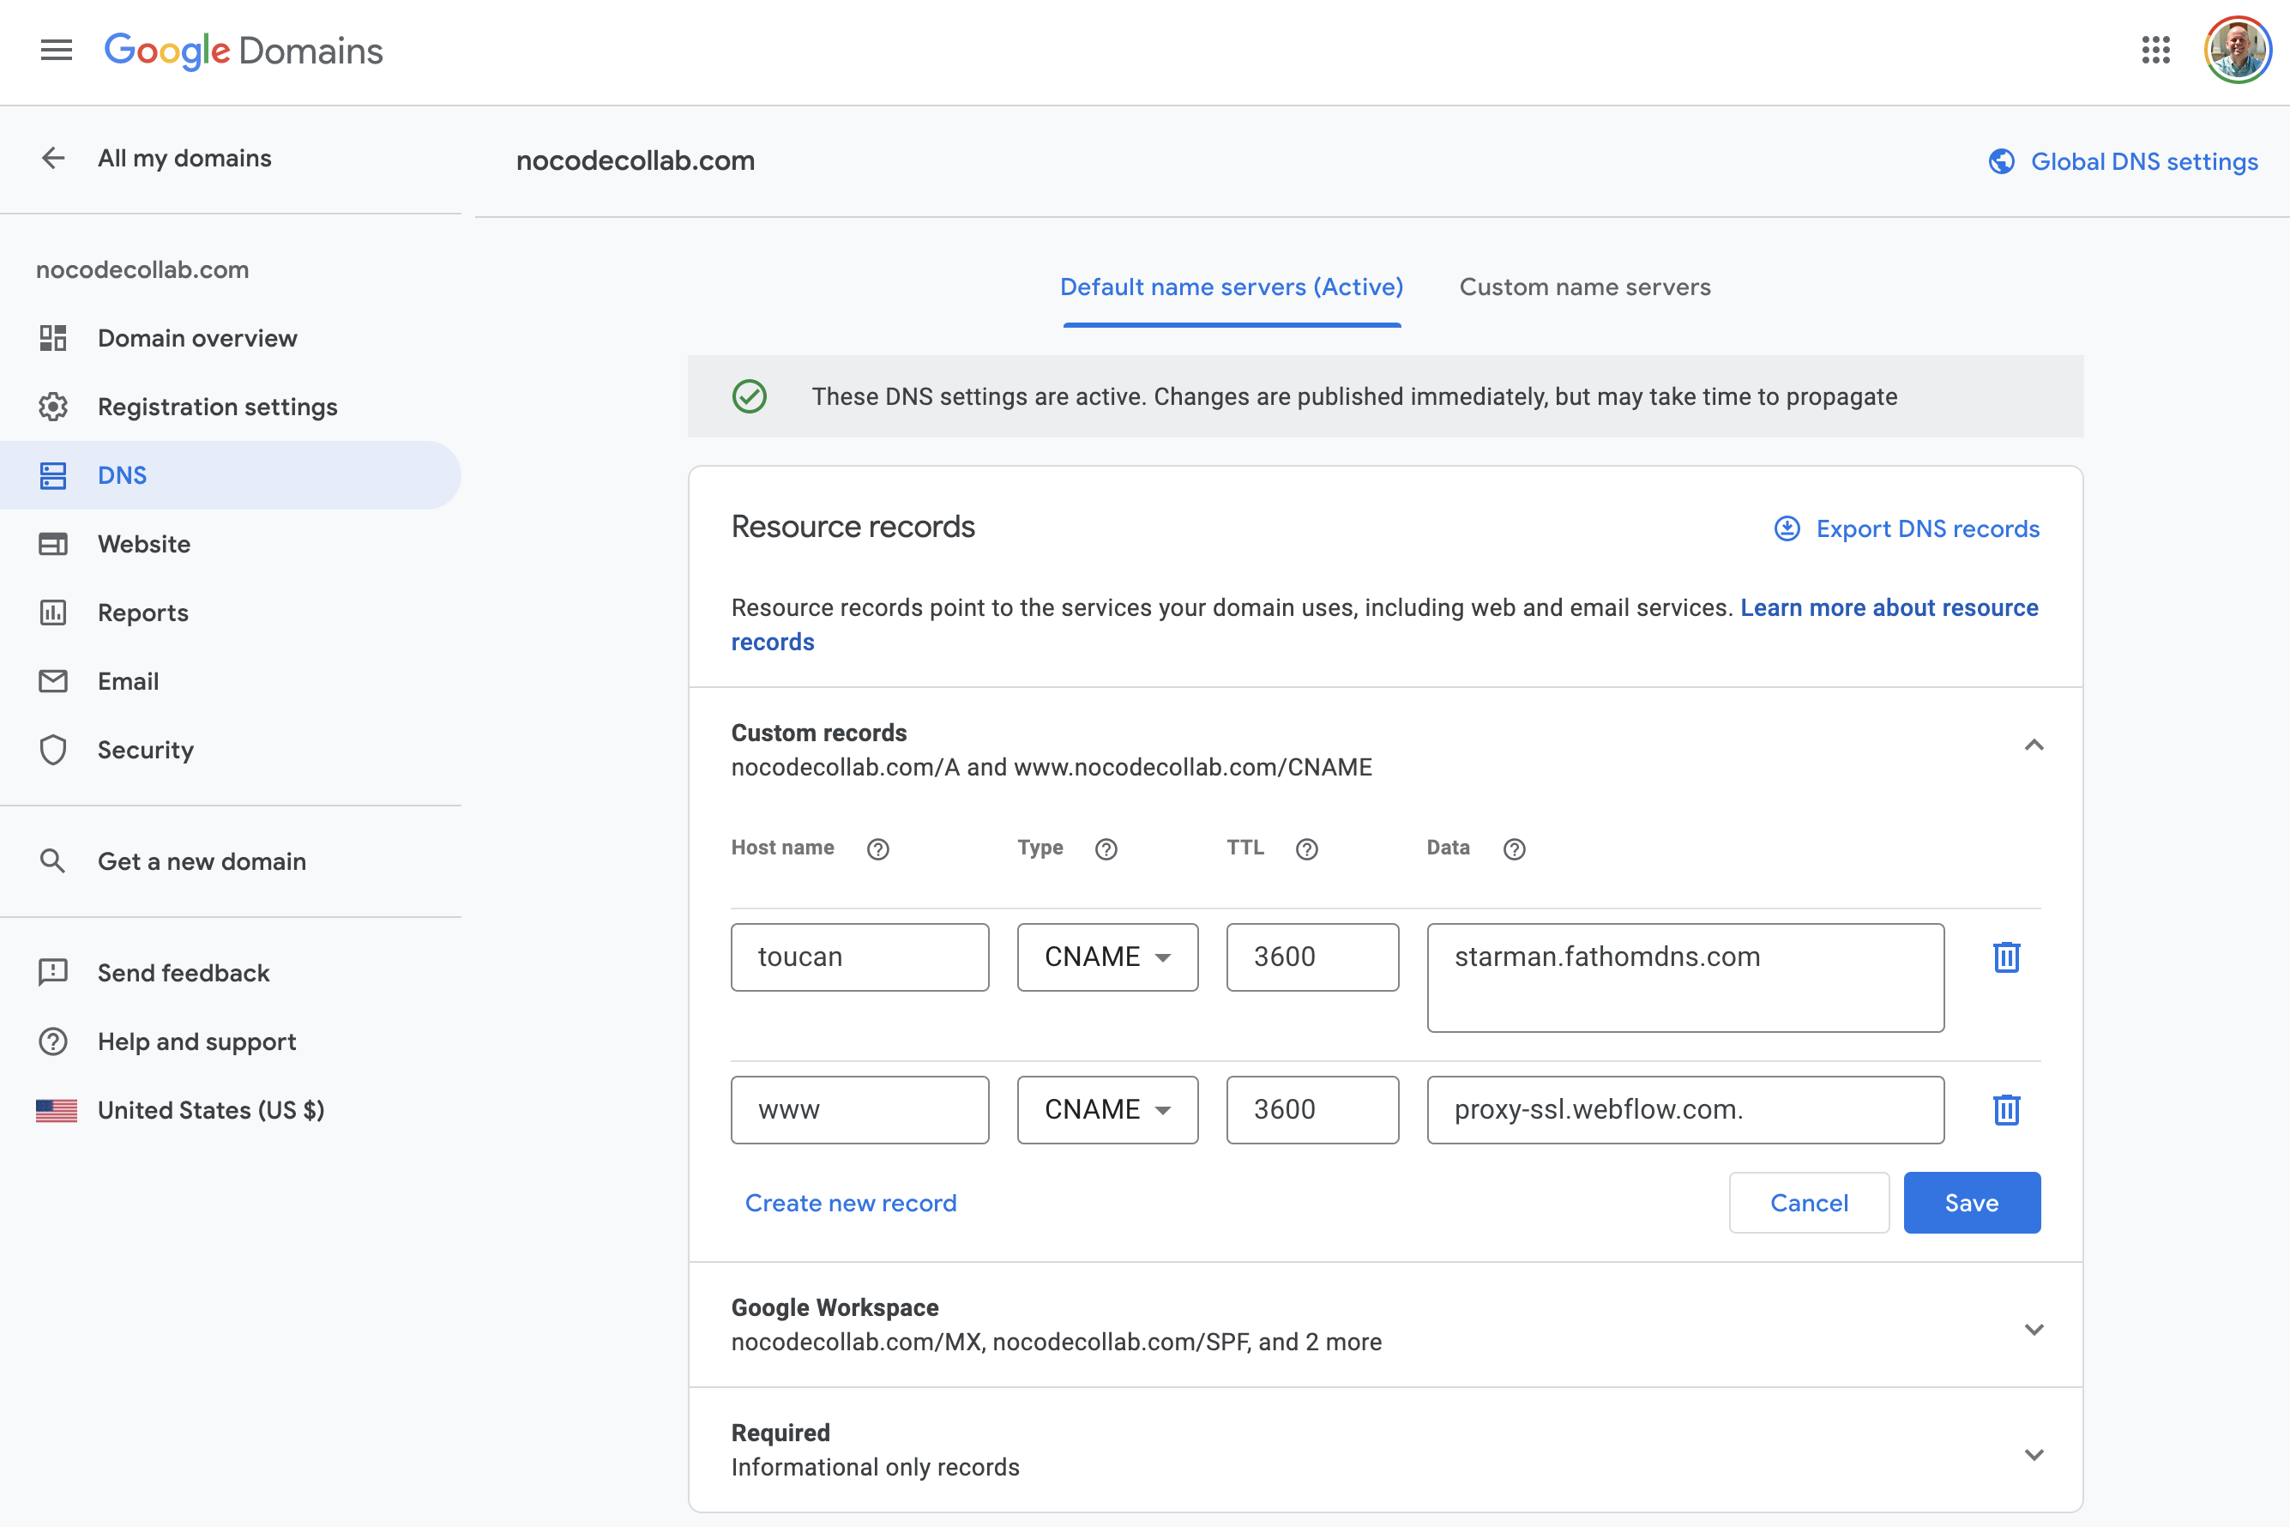Expand the Required records section
The width and height of the screenshot is (2290, 1527).
(x=2034, y=1455)
